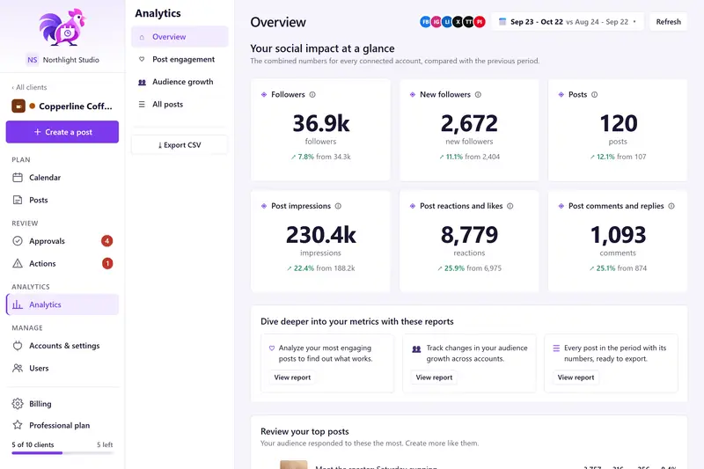View report for audience growth changes
Image resolution: width=704 pixels, height=469 pixels.
[434, 377]
